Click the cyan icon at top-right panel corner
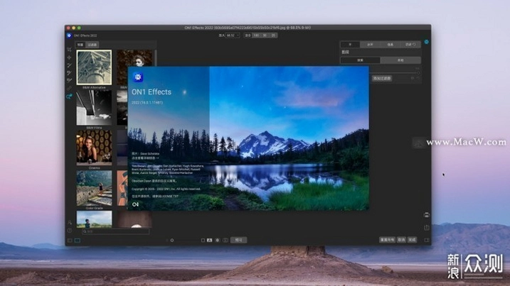This screenshot has width=510, height=286. point(426,42)
